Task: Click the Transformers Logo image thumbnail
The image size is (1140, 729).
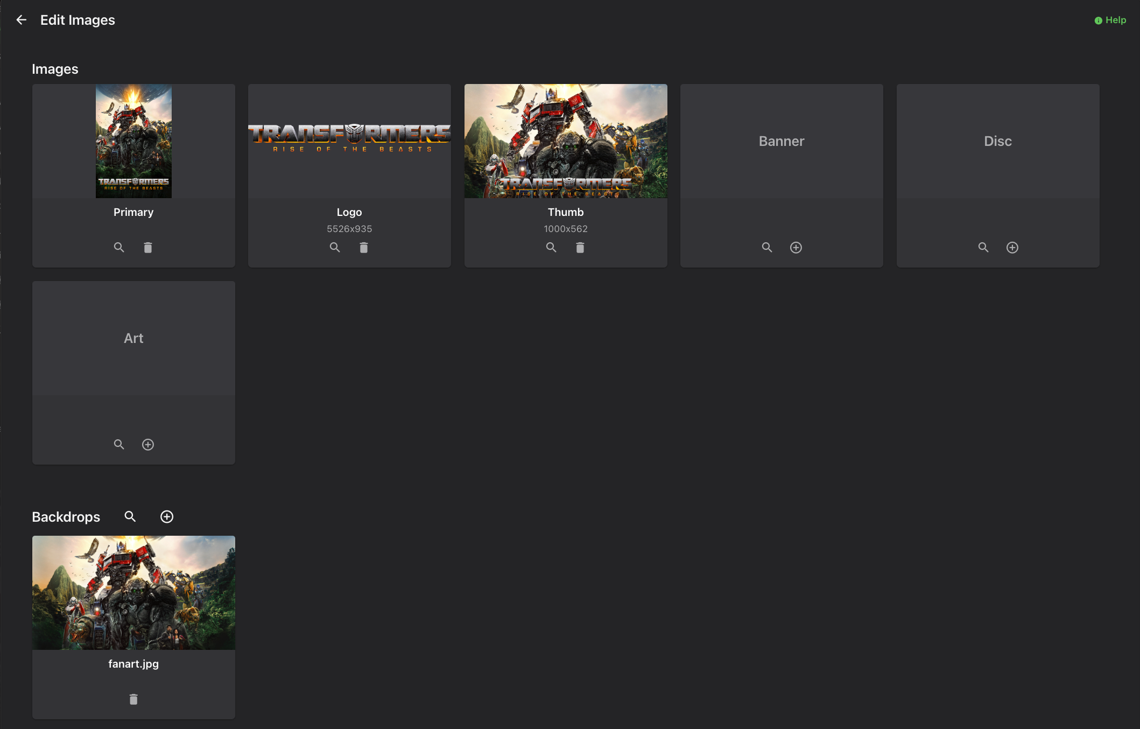Action: 349,138
